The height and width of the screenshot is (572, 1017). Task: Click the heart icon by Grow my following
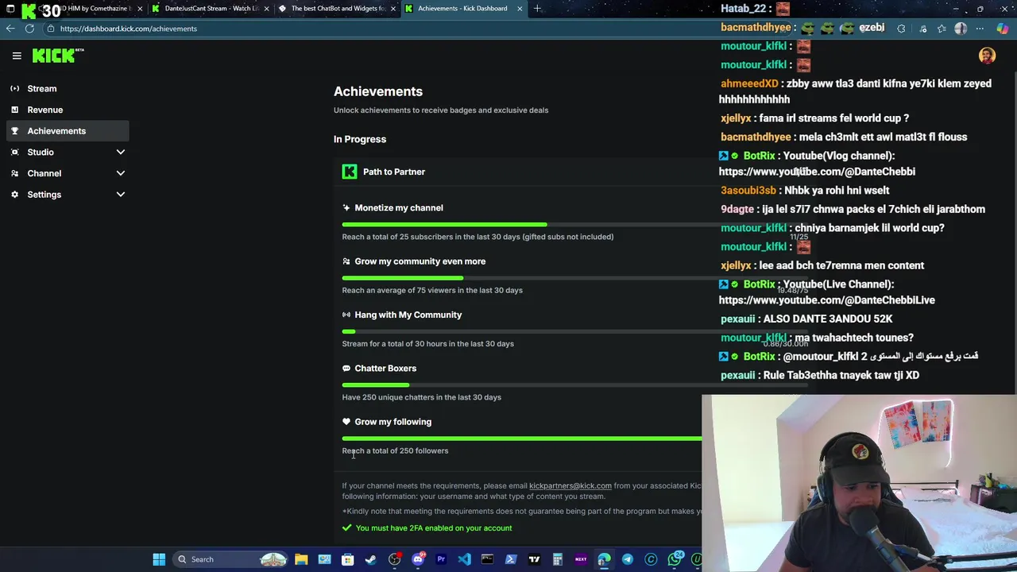coord(346,422)
